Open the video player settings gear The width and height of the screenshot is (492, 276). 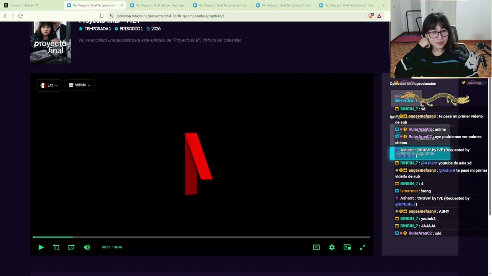[x=332, y=247]
